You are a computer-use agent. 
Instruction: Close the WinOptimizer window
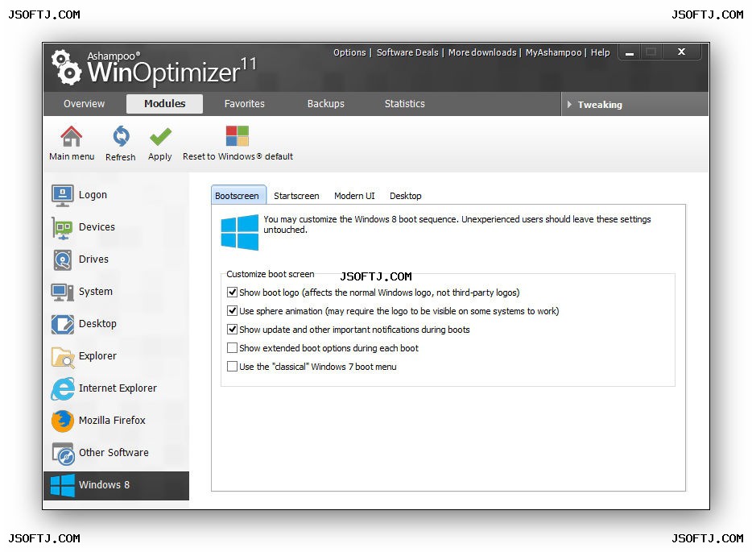[681, 52]
